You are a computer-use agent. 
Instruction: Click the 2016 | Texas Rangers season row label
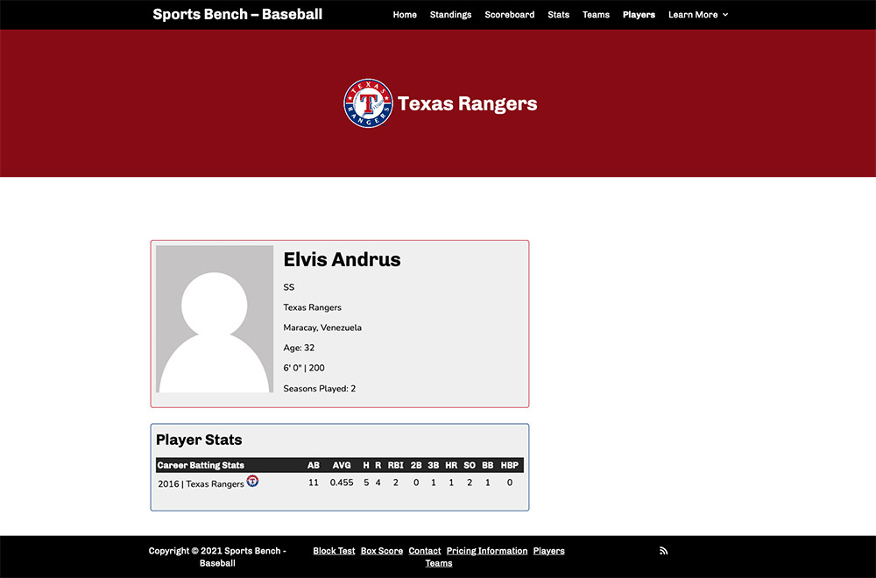click(201, 483)
